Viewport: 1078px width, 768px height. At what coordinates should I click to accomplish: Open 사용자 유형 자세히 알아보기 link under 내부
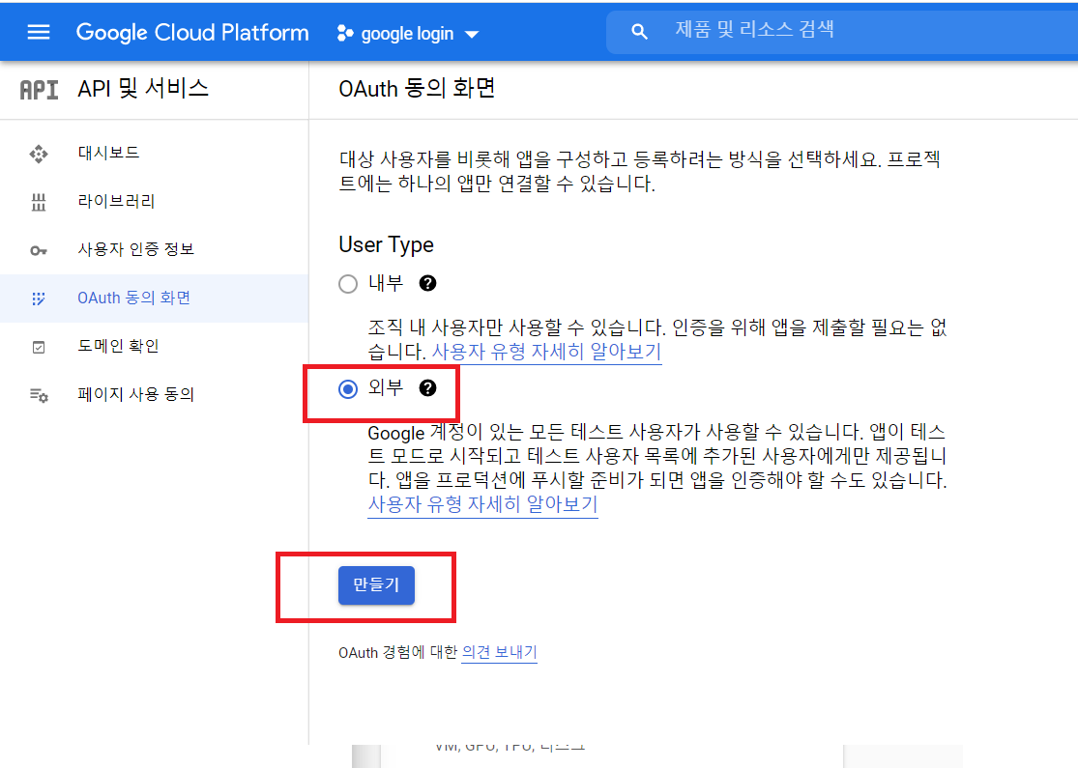click(x=546, y=352)
